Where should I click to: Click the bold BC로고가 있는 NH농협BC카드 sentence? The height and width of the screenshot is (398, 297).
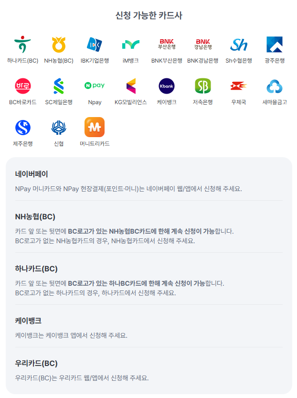coord(141,231)
